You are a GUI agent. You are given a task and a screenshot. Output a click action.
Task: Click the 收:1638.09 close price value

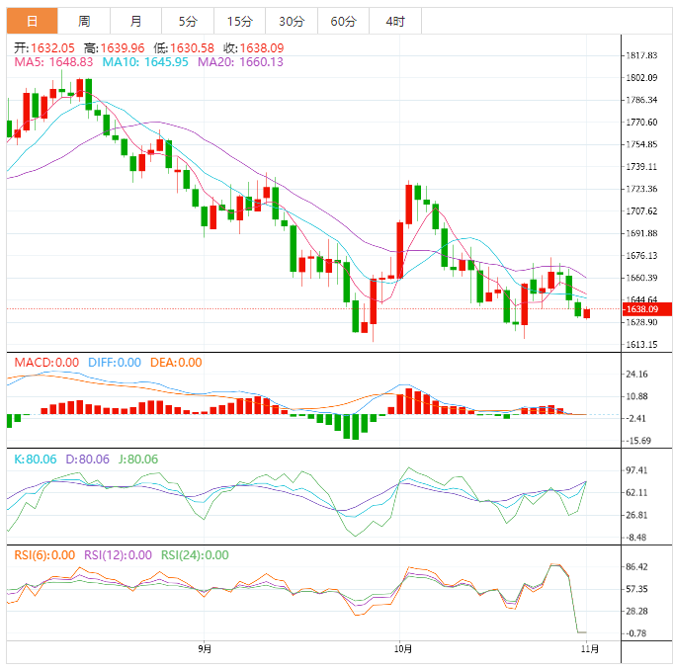[254, 47]
